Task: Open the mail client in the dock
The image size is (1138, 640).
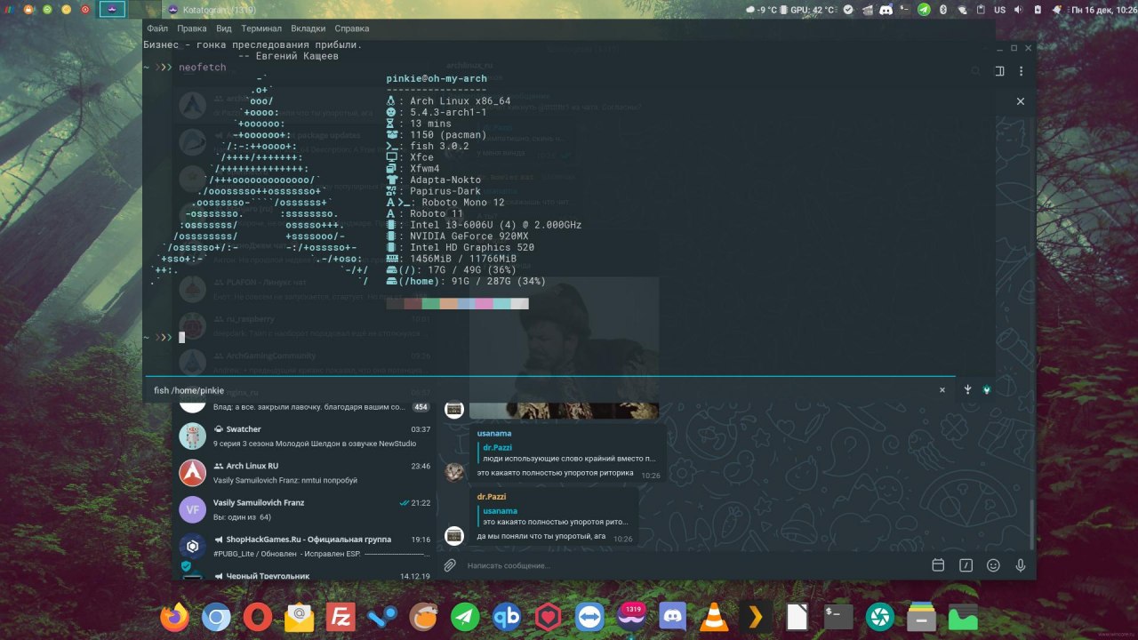Action: point(300,616)
